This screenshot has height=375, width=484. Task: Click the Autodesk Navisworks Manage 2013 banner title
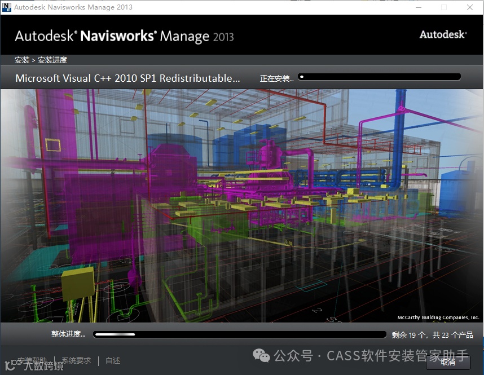pyautogui.click(x=124, y=37)
